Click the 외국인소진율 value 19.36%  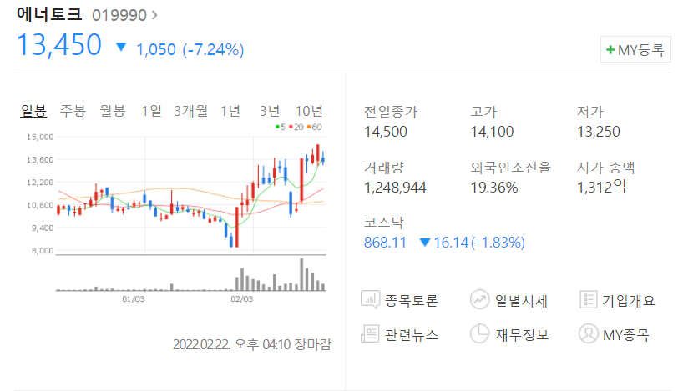494,188
